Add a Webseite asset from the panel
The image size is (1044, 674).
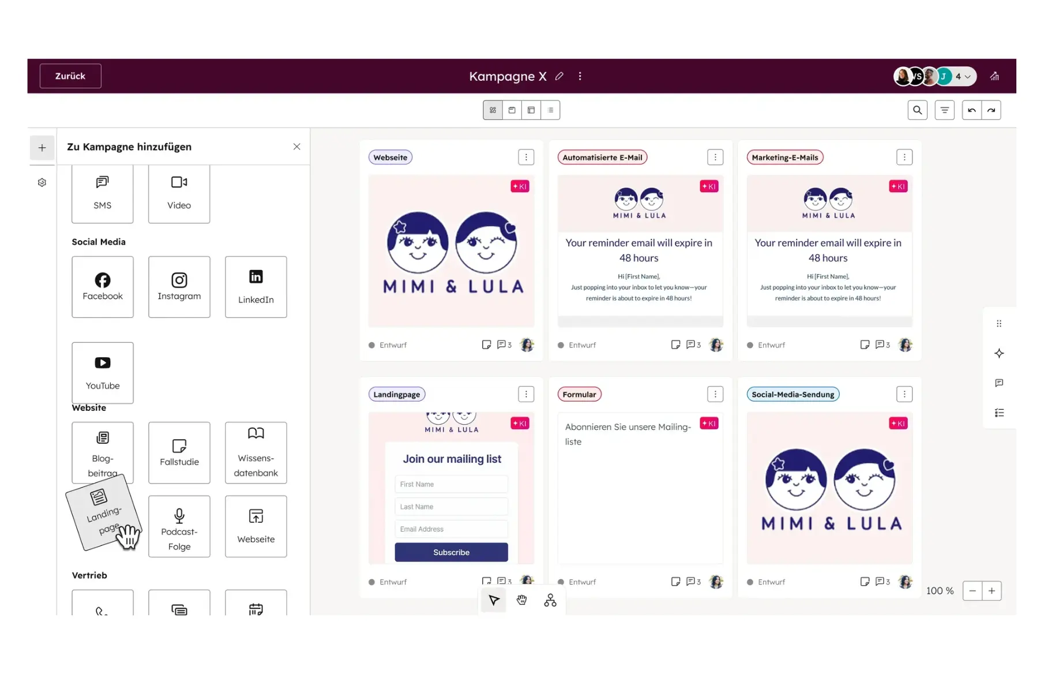tap(256, 526)
